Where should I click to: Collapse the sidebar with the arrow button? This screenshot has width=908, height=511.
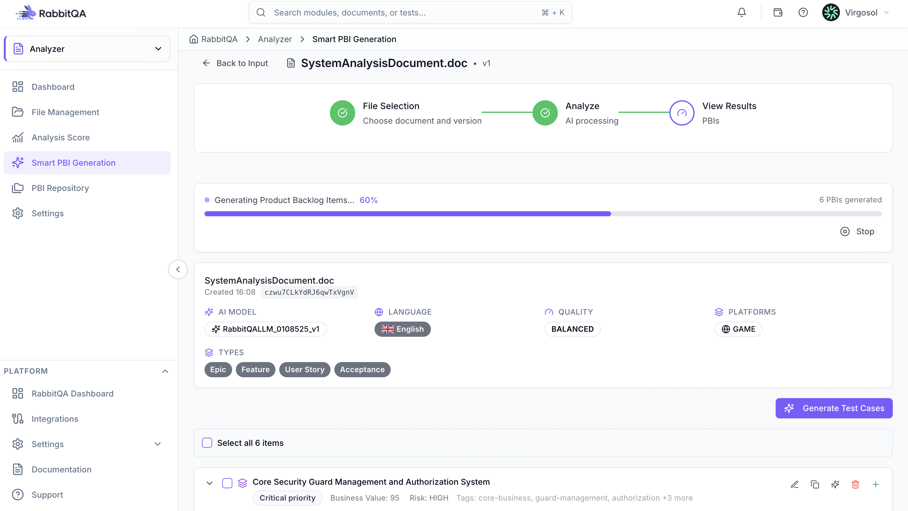[178, 269]
